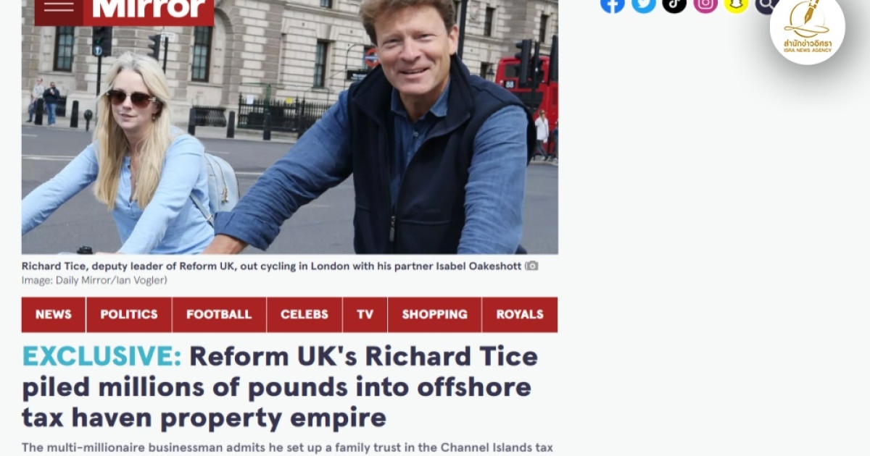Open the Instagram social icon
Viewport: 870px width, 456px height.
tap(705, 4)
